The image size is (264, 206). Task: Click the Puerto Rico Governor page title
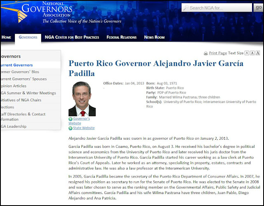(156, 68)
